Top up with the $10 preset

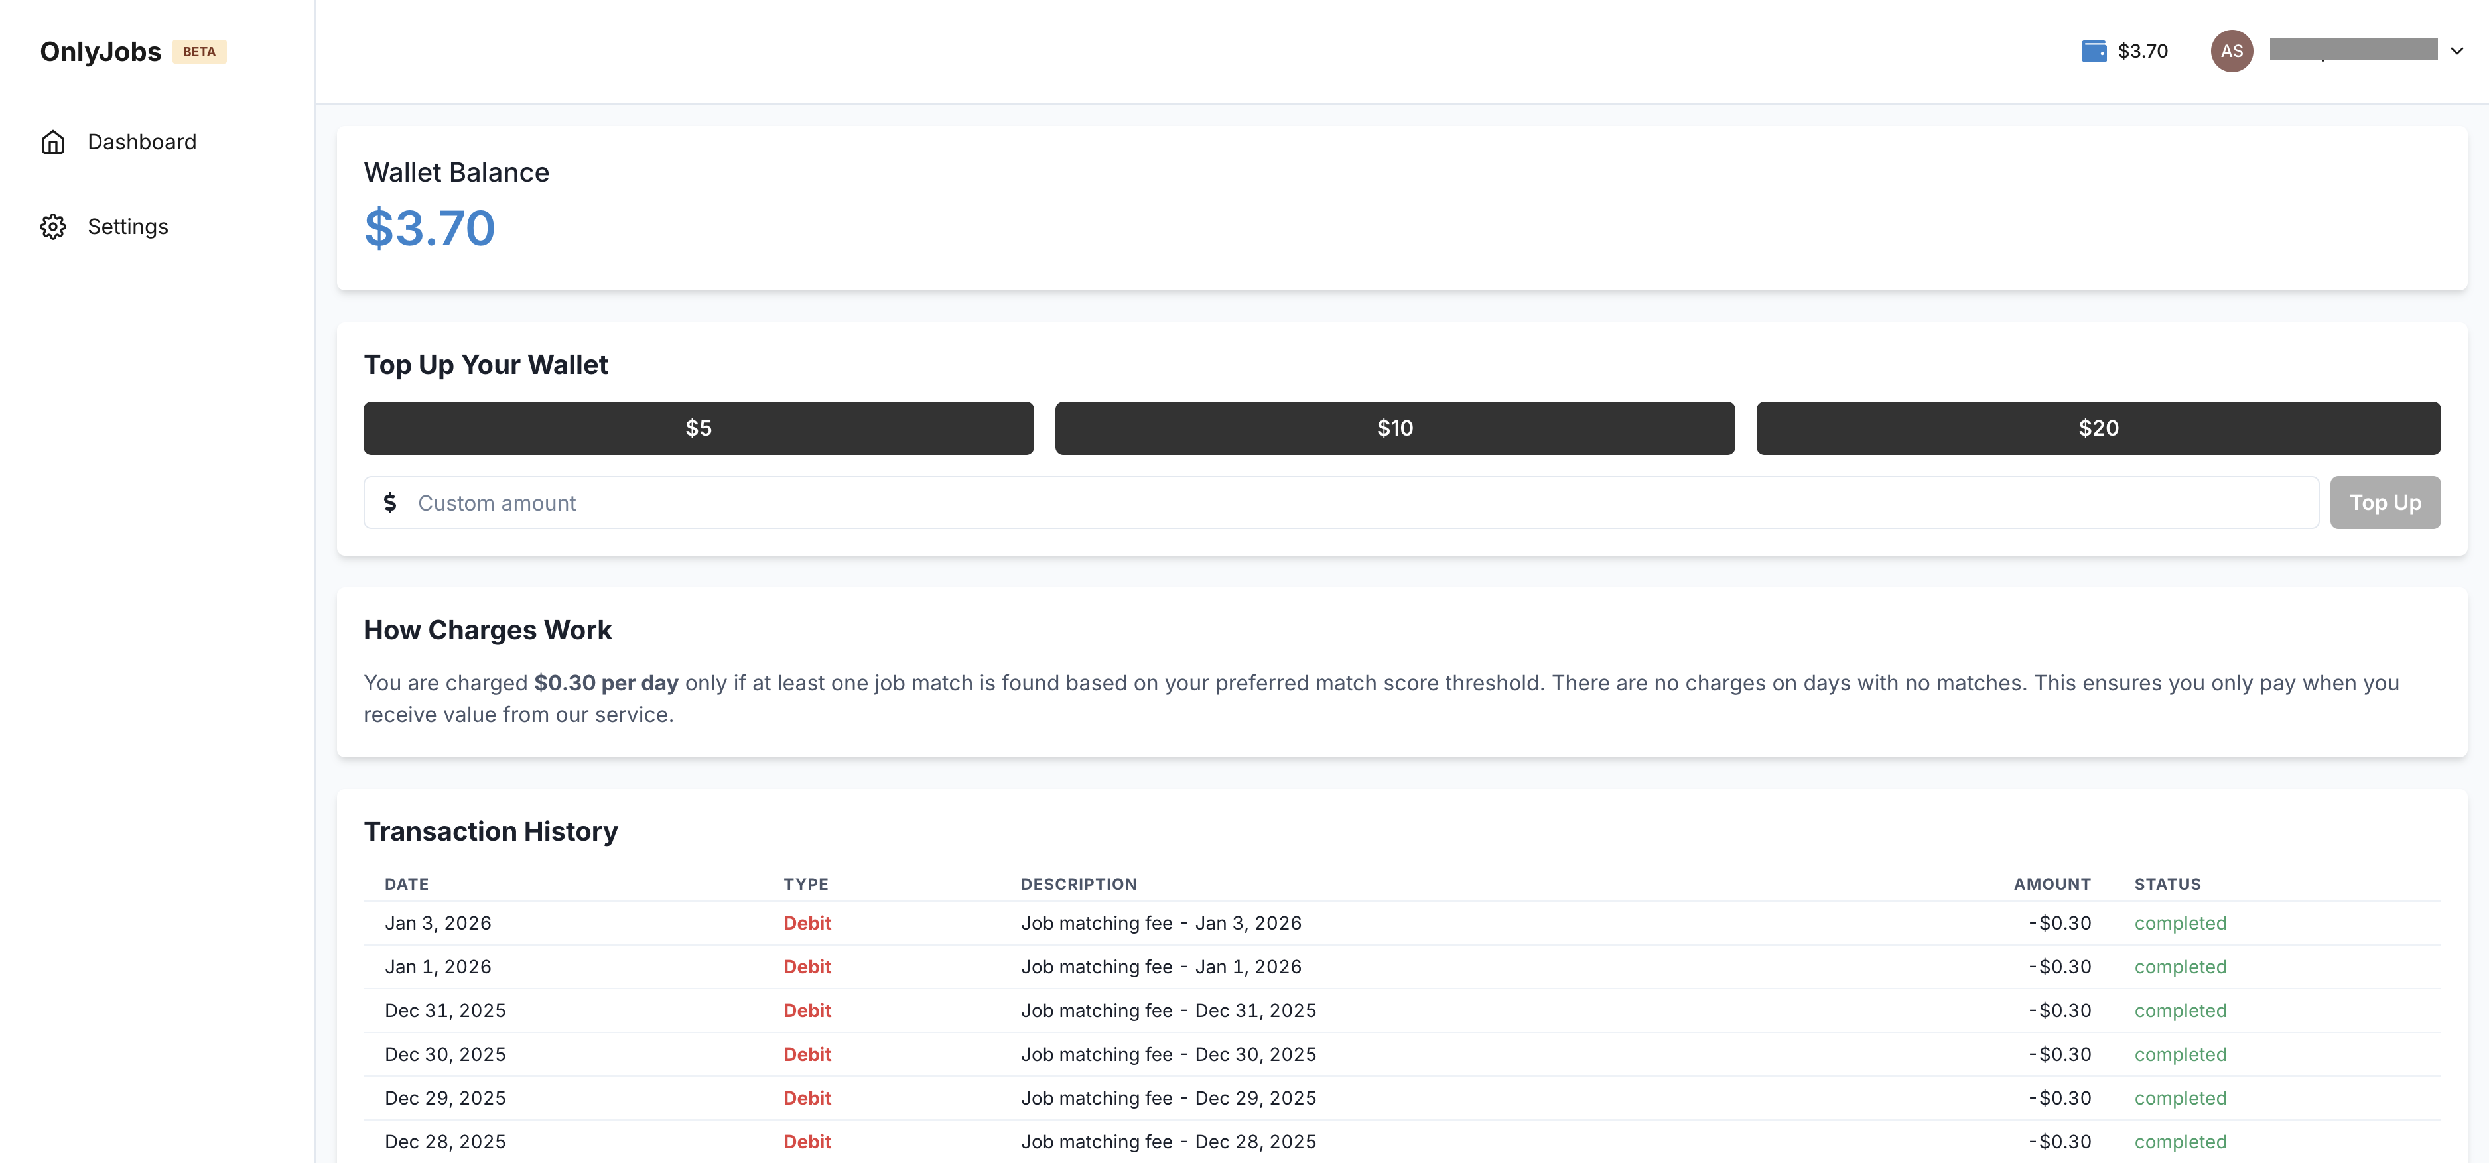coord(1394,428)
